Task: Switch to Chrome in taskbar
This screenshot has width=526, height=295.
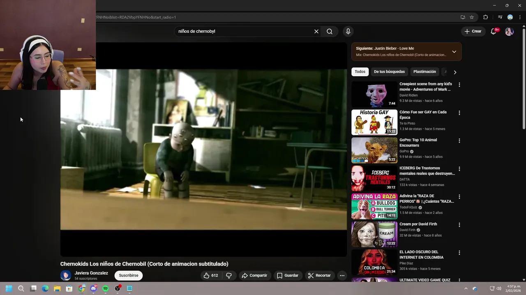Action: coord(81,288)
